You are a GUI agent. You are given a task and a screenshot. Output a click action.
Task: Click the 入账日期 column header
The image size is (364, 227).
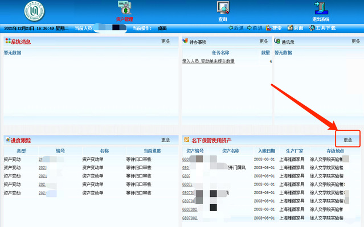point(267,151)
